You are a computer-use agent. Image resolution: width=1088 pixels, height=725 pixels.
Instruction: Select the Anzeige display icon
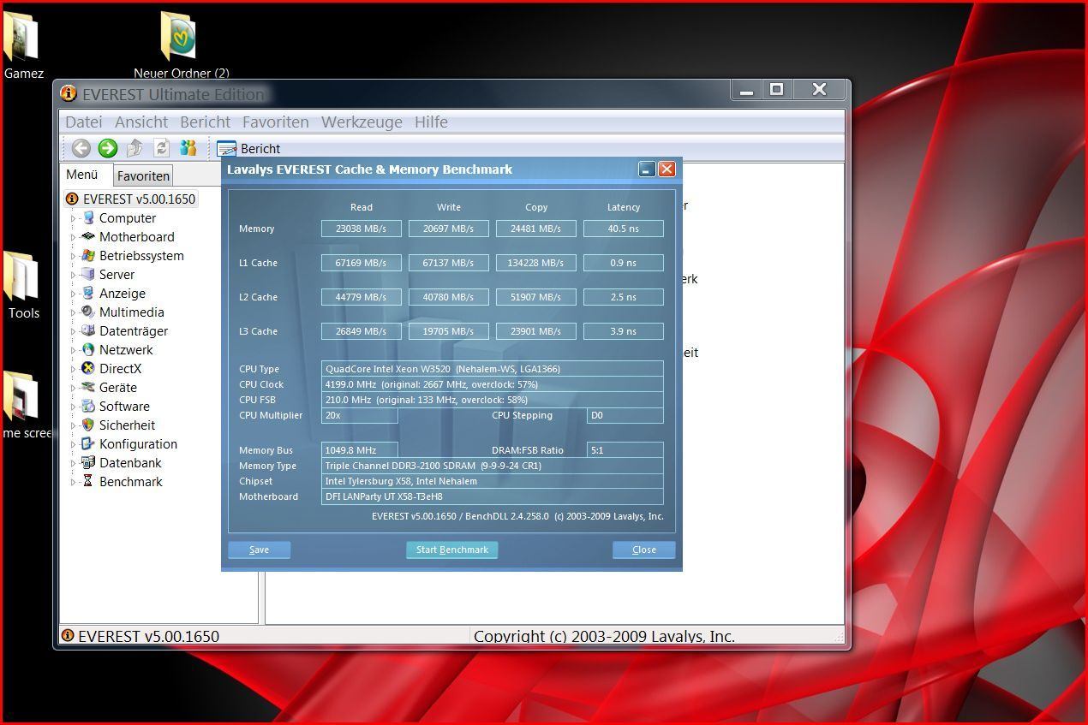(x=87, y=294)
